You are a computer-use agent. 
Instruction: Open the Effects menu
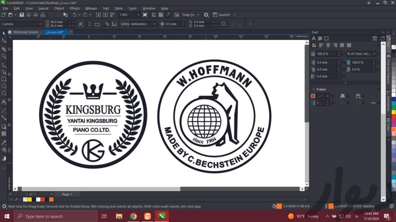click(75, 8)
